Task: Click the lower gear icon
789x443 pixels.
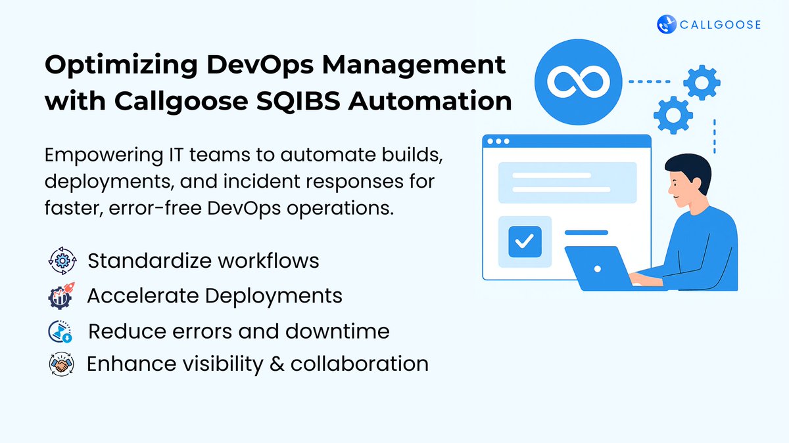Action: pyautogui.click(x=674, y=116)
